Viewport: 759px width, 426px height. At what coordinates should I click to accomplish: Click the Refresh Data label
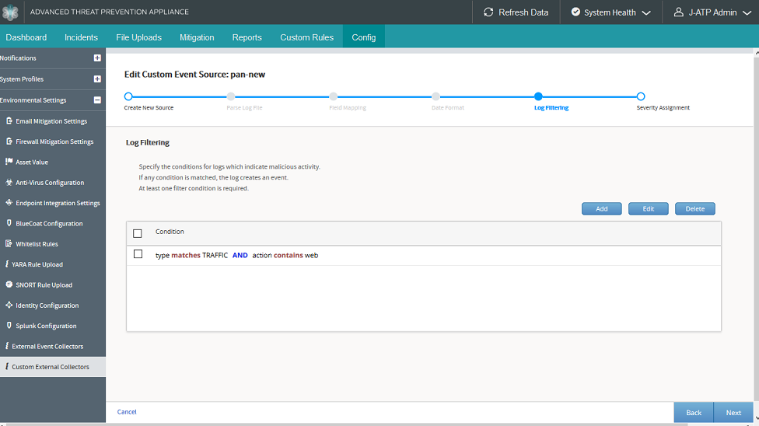[x=523, y=12]
